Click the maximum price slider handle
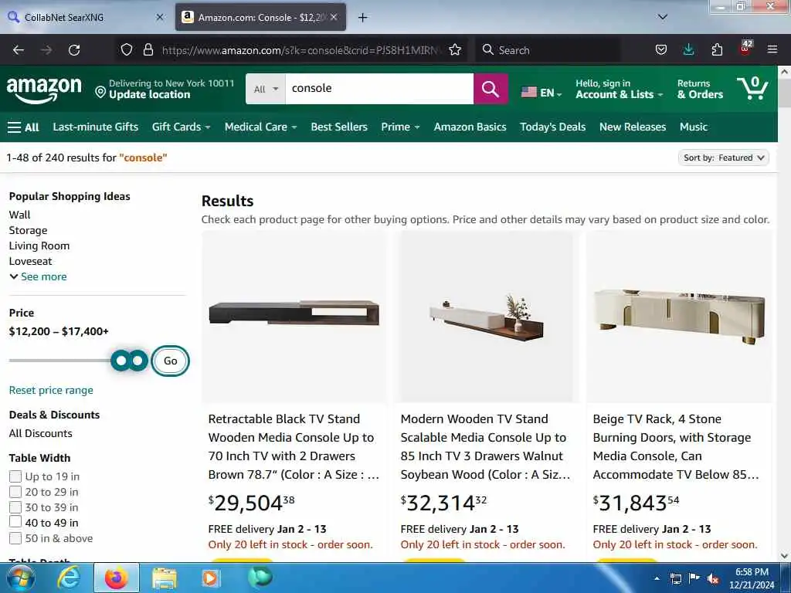Image resolution: width=791 pixels, height=593 pixels. coord(137,361)
